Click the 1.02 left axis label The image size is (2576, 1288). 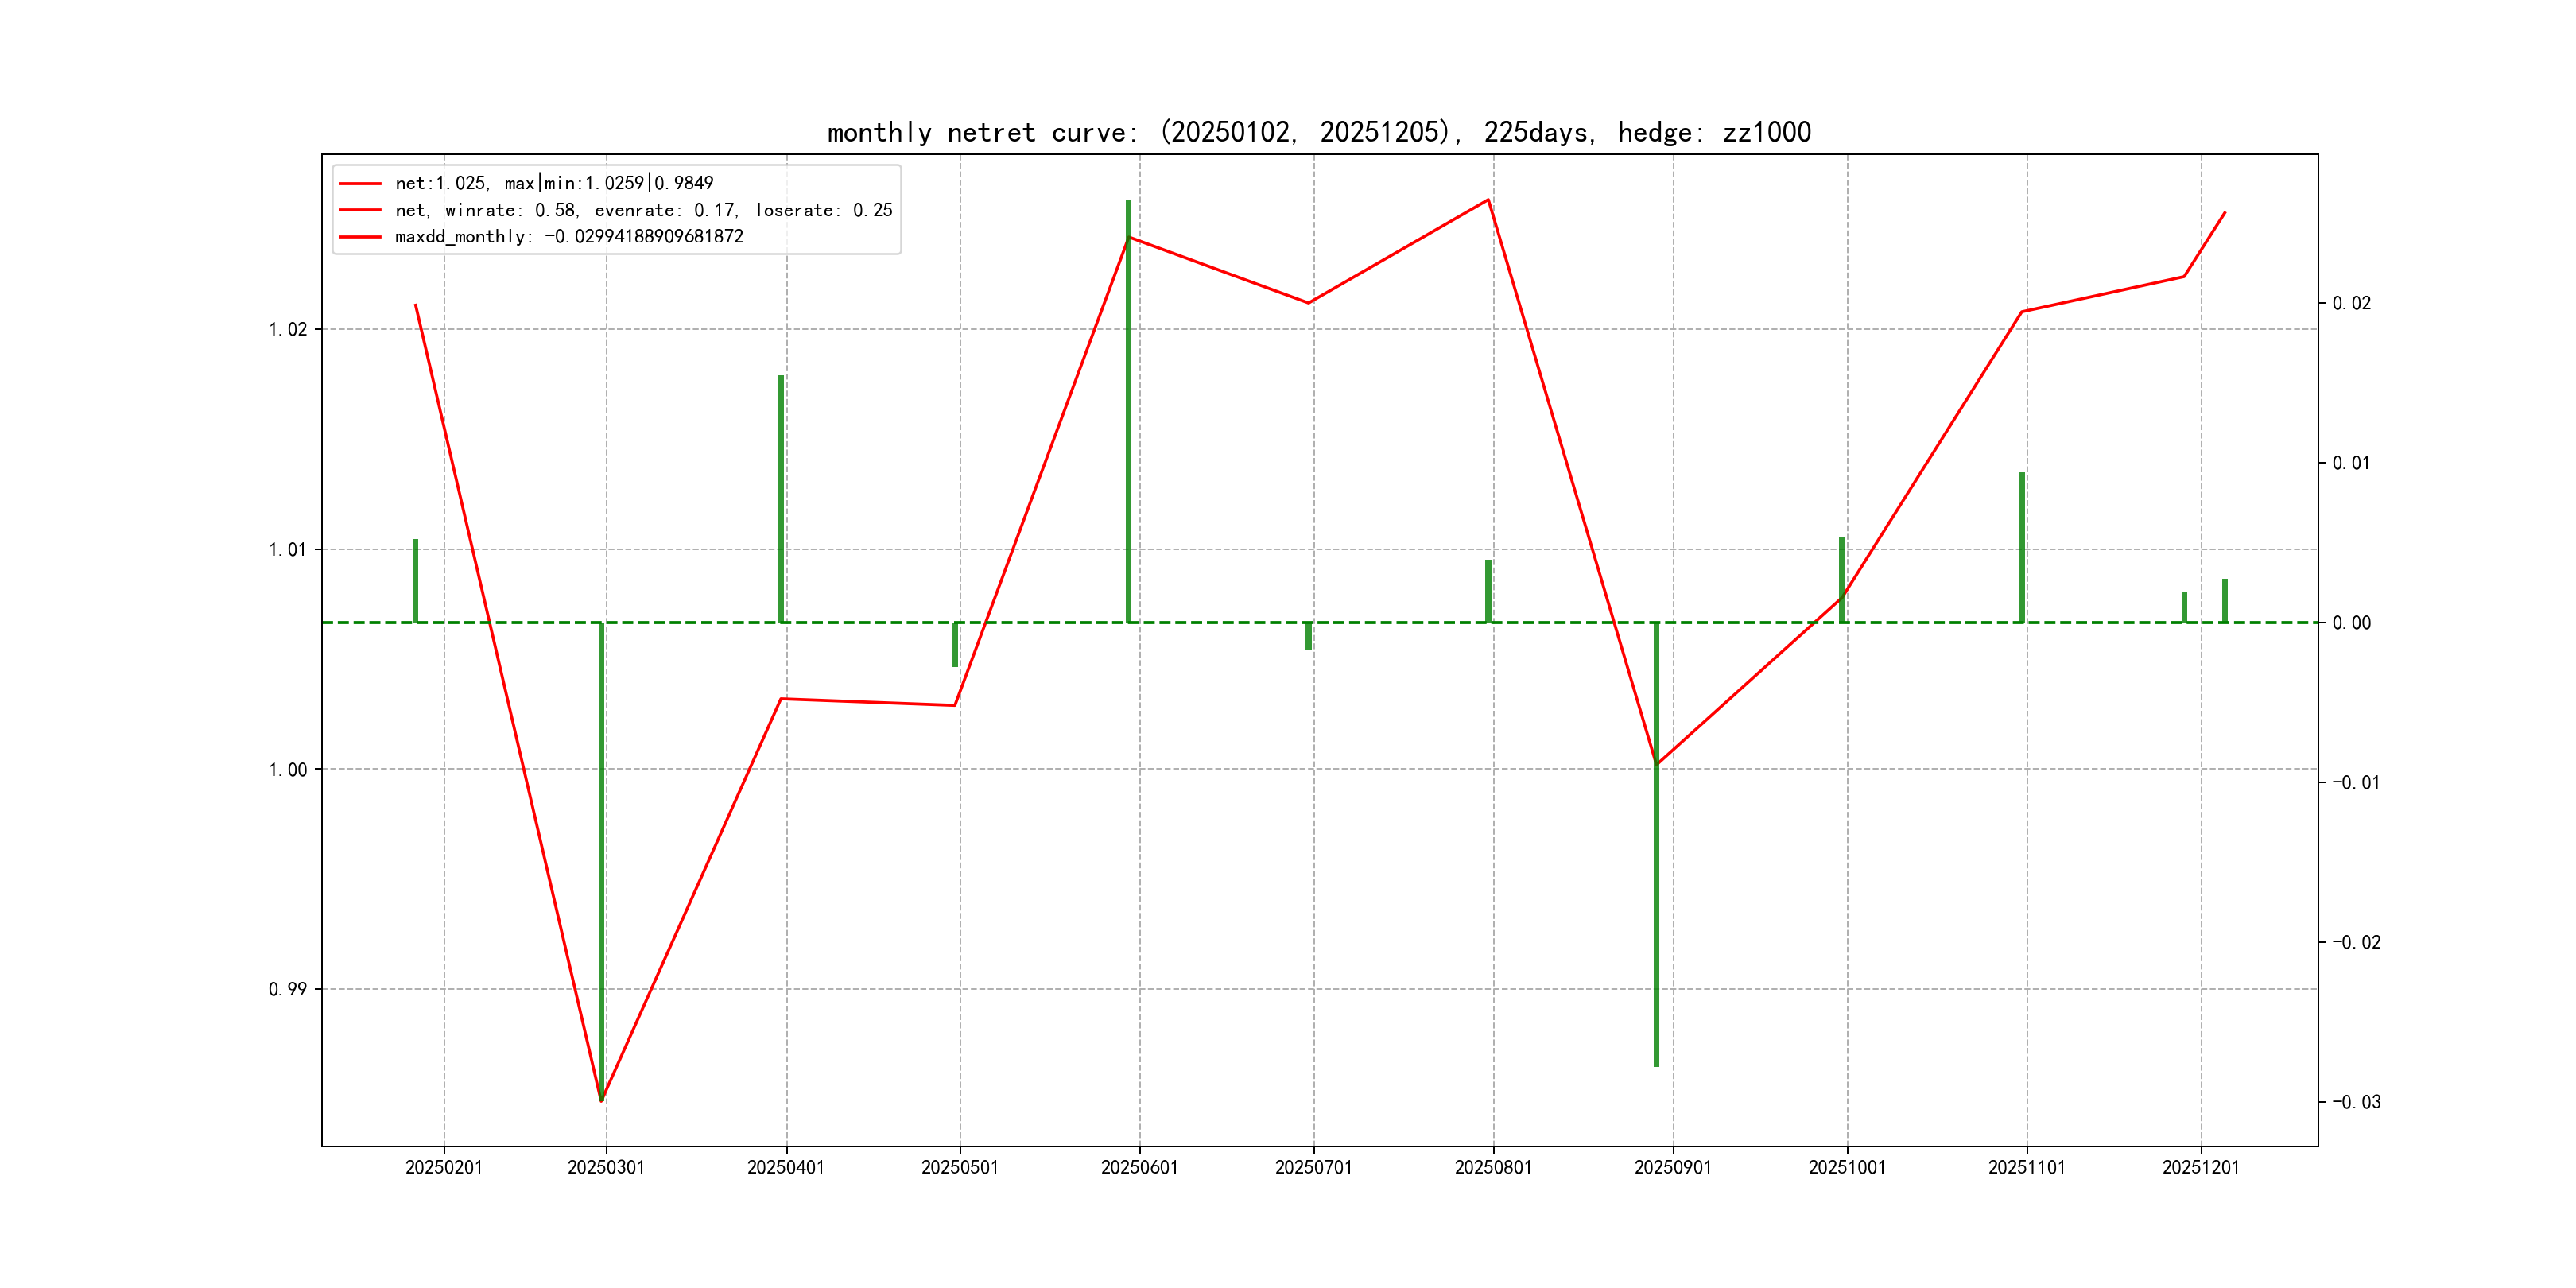click(x=288, y=330)
